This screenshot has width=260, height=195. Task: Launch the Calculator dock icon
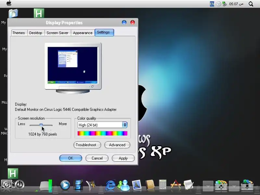tap(162, 185)
